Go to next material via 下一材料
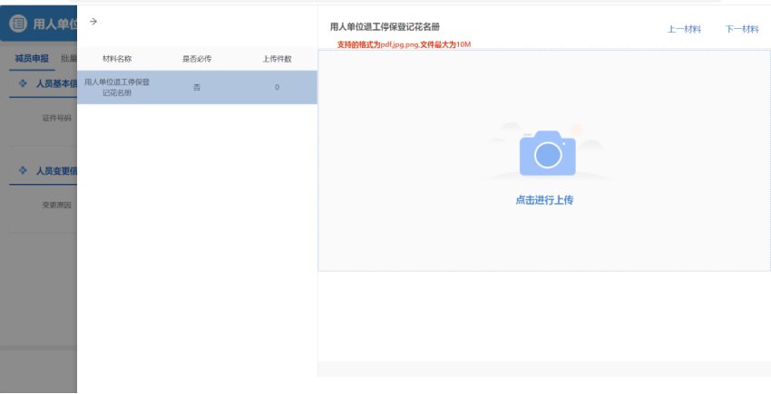771x394 pixels. click(x=741, y=29)
